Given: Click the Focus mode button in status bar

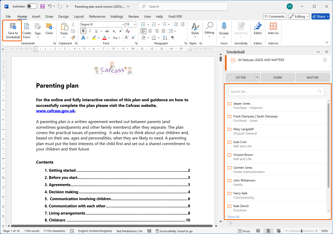Looking at the screenshot, I should pos(244,231).
